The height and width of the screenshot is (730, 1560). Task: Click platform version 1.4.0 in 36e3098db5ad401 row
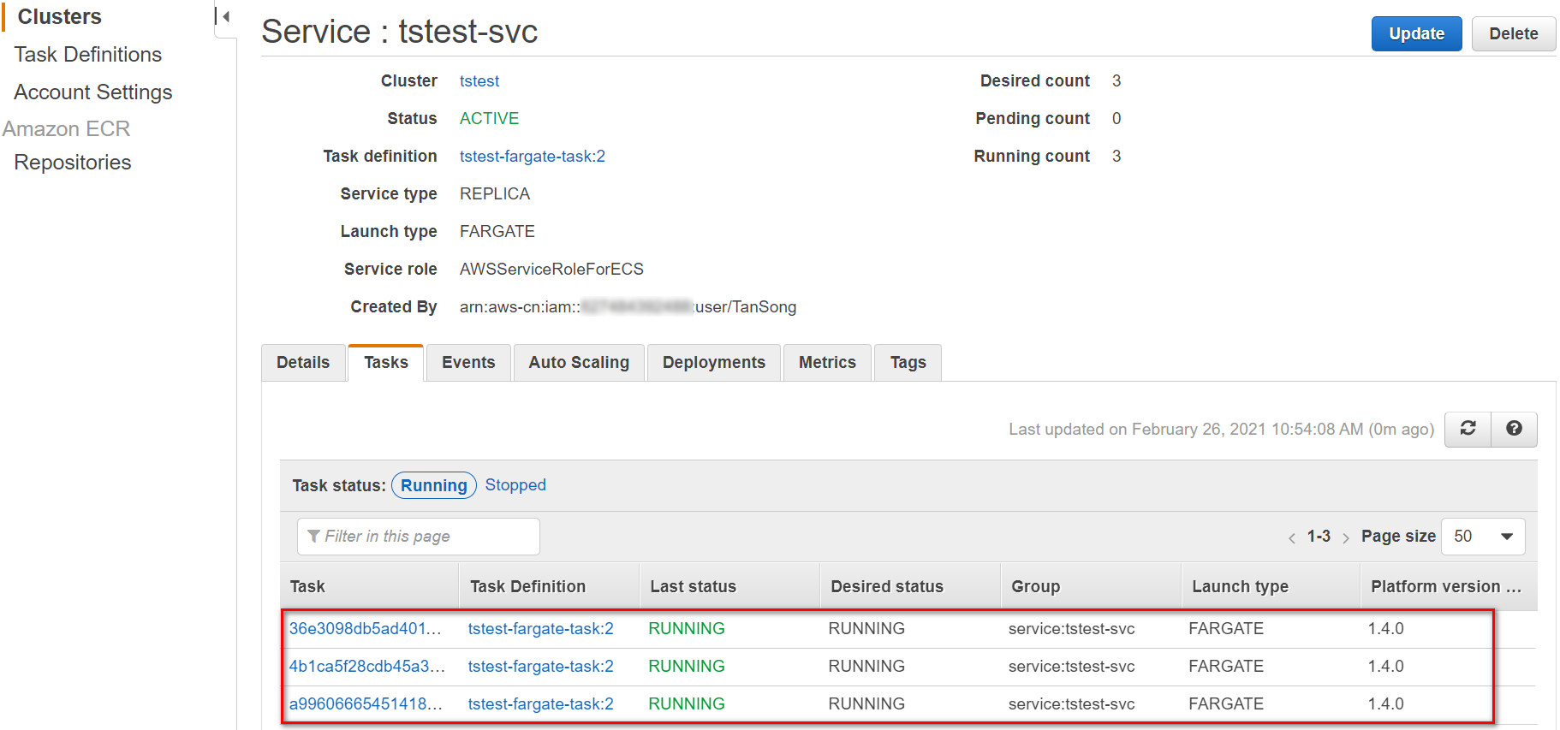pyautogui.click(x=1386, y=628)
